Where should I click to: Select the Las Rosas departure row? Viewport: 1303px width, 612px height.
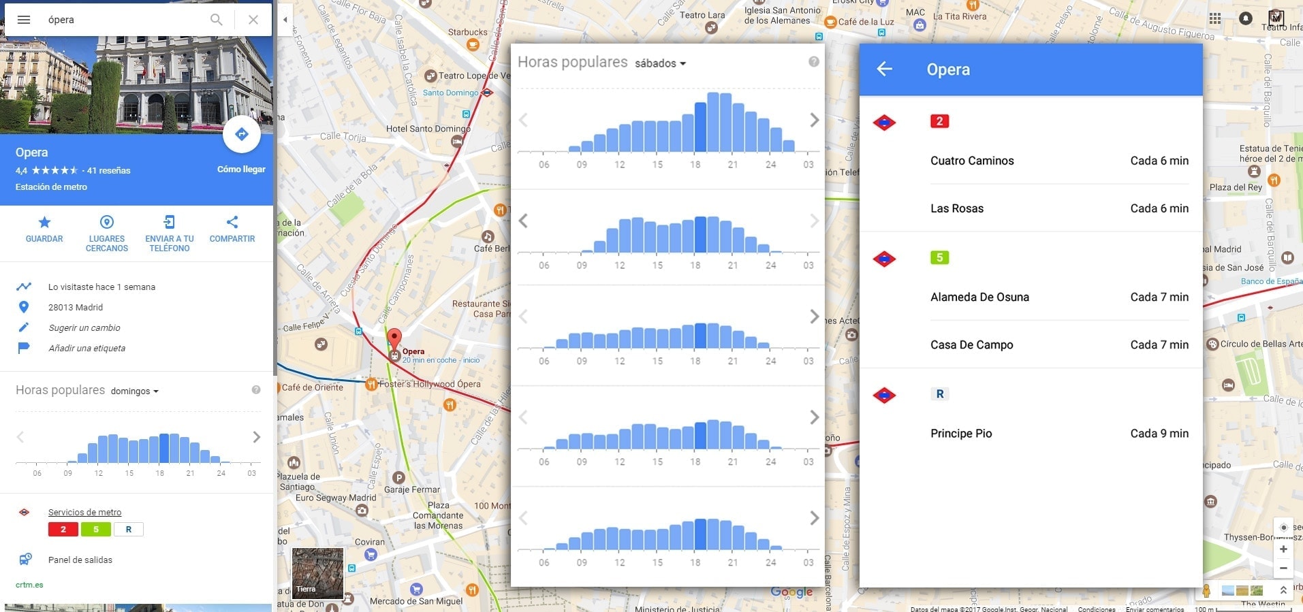(x=1059, y=208)
